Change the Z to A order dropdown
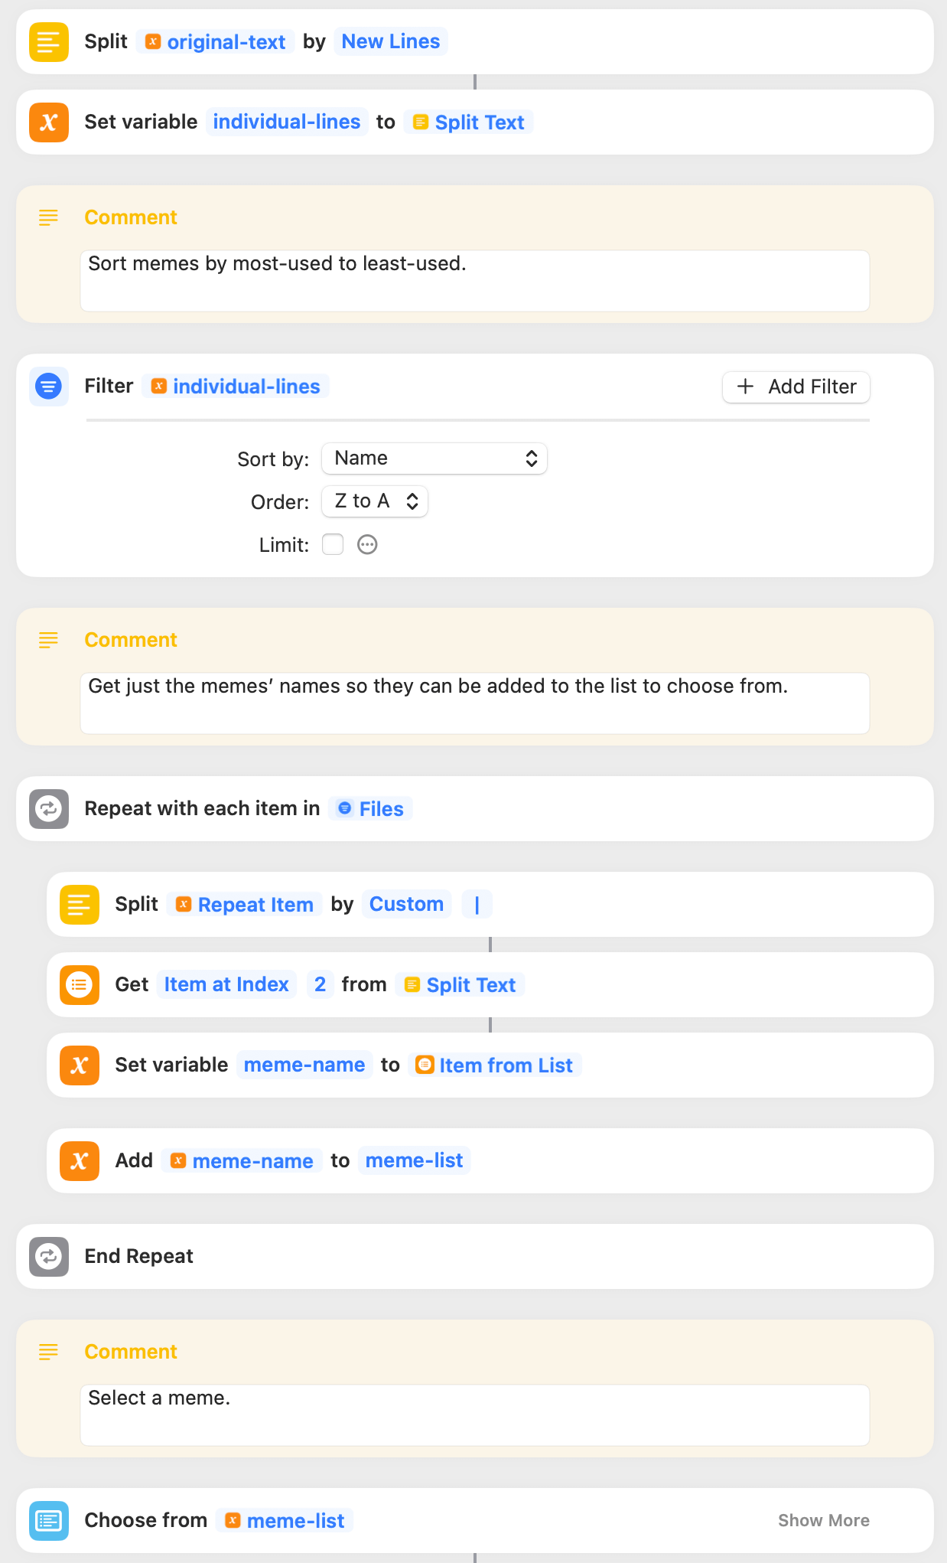Screen dimensions: 947x1563 coord(375,501)
